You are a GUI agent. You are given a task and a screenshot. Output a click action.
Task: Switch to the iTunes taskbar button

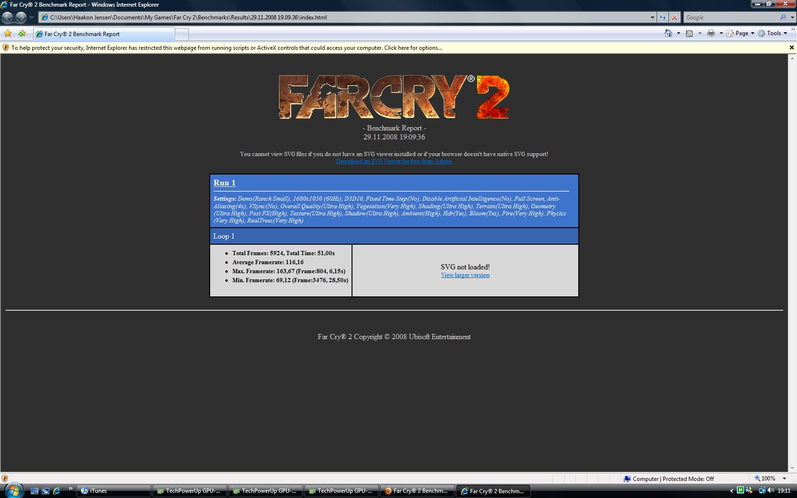[113, 491]
